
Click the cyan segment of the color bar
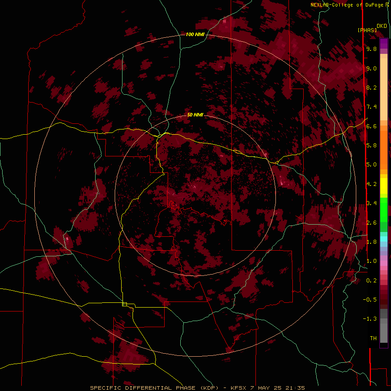pyautogui.click(x=384, y=239)
